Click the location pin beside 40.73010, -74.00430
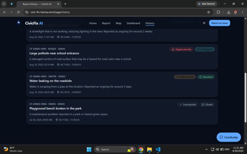247x154 pixels. [58, 92]
